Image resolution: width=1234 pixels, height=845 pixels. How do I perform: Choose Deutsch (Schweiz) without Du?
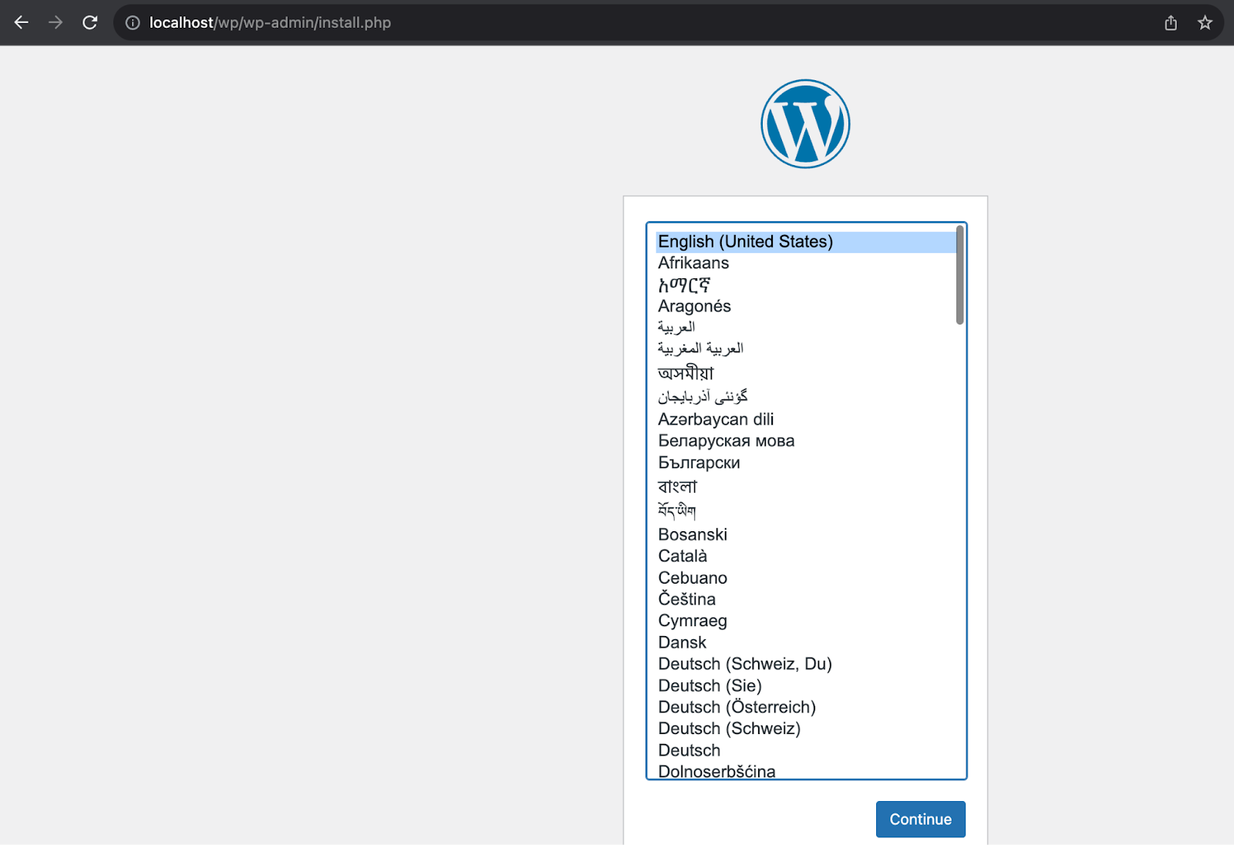coord(806,729)
